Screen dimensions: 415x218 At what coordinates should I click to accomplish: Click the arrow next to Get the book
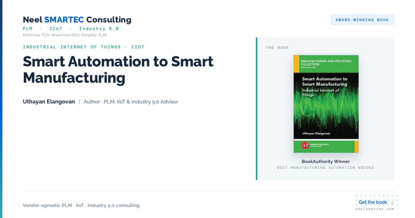[x=392, y=203]
